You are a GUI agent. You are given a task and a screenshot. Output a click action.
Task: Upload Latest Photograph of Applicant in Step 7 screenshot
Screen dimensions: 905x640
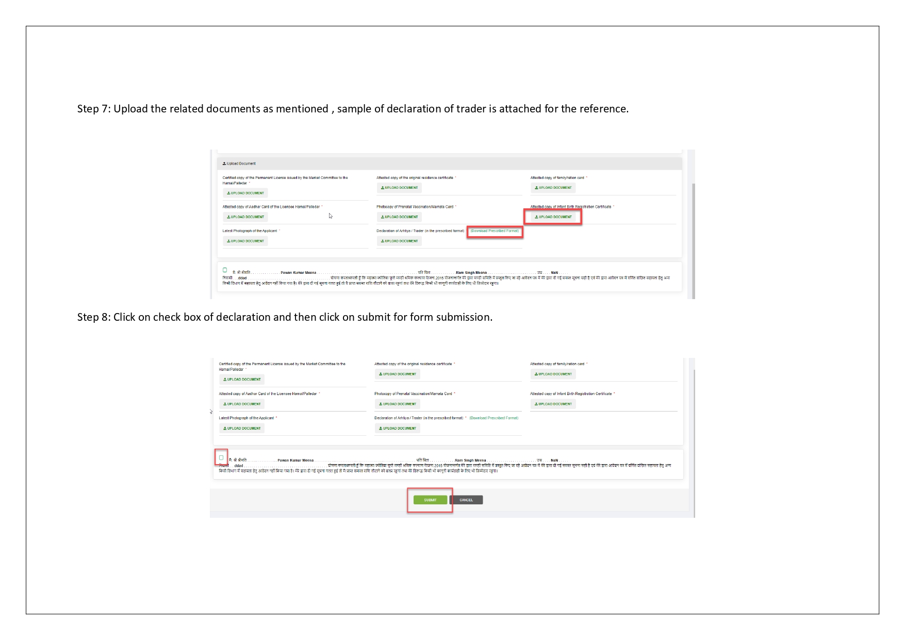(245, 241)
